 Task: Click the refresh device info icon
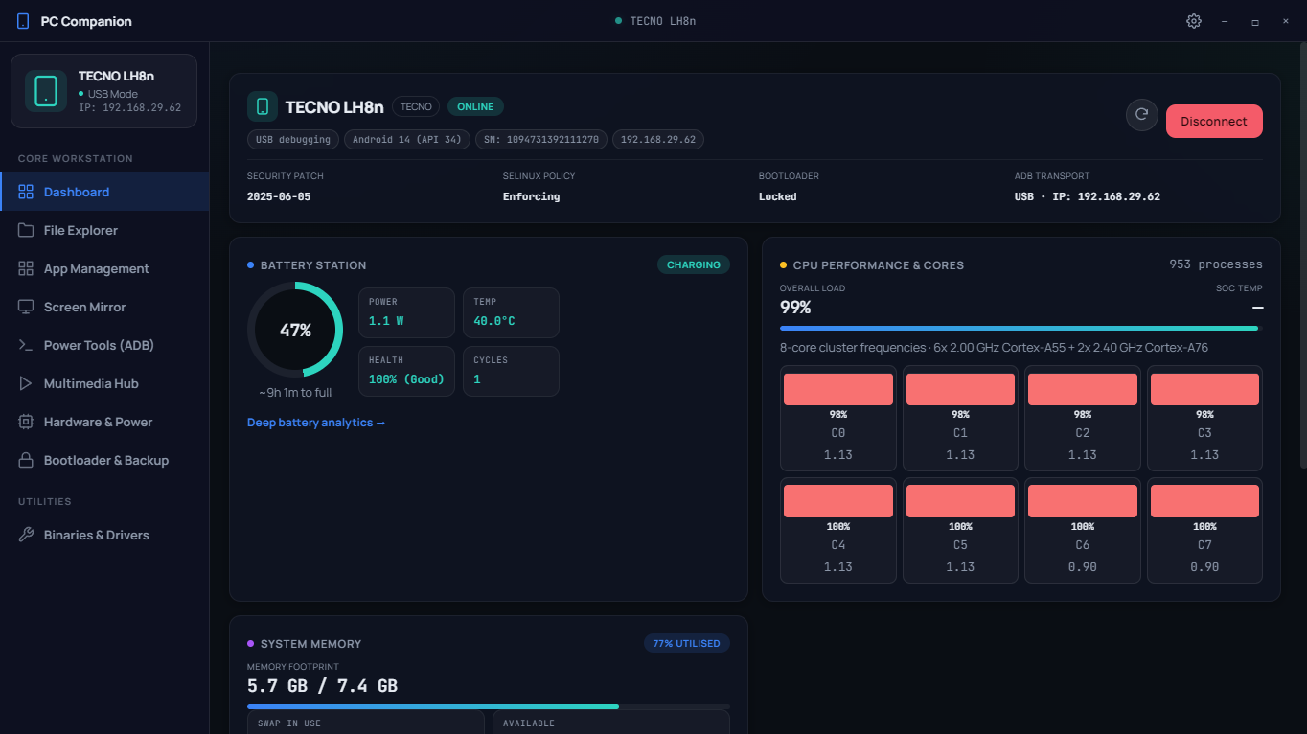coord(1141,115)
